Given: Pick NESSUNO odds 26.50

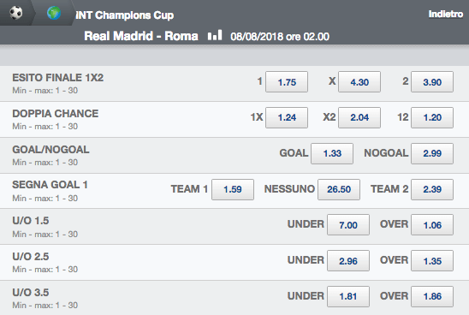Looking at the screenshot, I should pyautogui.click(x=339, y=189).
